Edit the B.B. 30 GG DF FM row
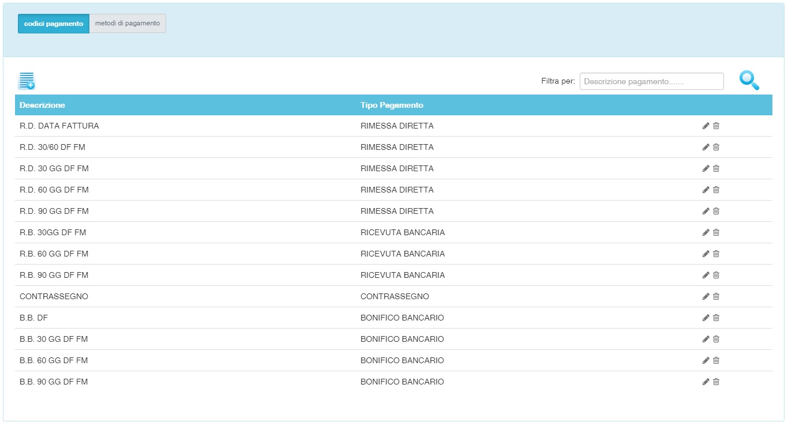 (706, 339)
